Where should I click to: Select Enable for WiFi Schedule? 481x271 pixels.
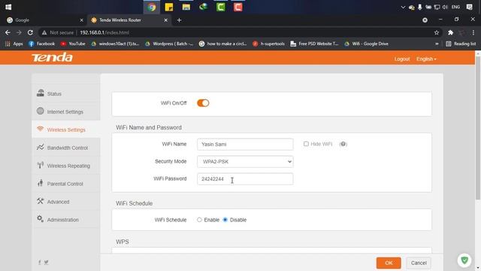(x=199, y=220)
